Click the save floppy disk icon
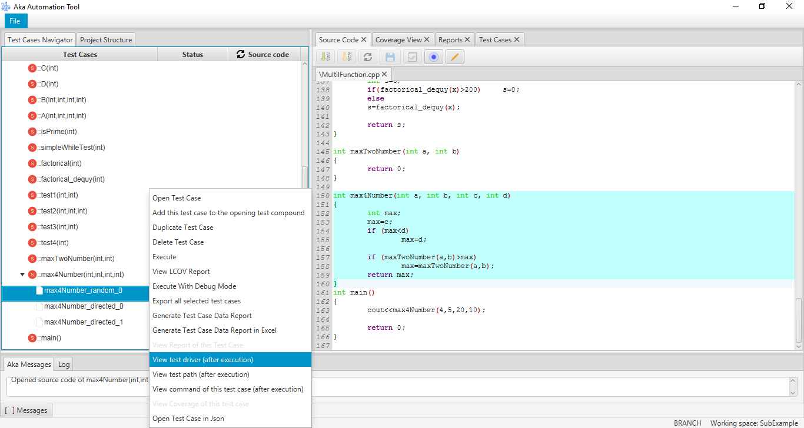The width and height of the screenshot is (804, 428). click(x=390, y=57)
